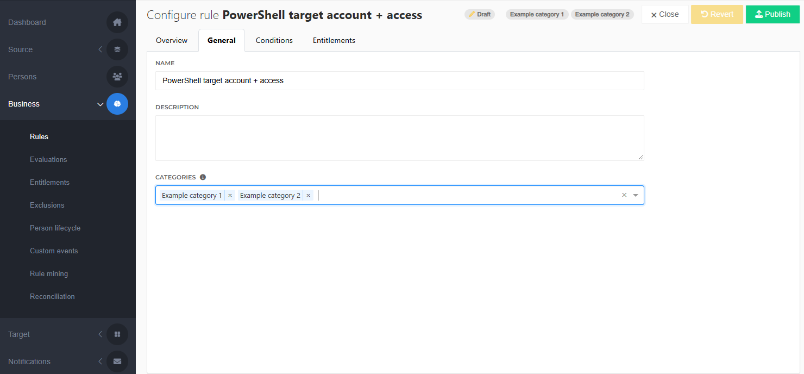Click the Close button
804x374 pixels.
tap(665, 15)
